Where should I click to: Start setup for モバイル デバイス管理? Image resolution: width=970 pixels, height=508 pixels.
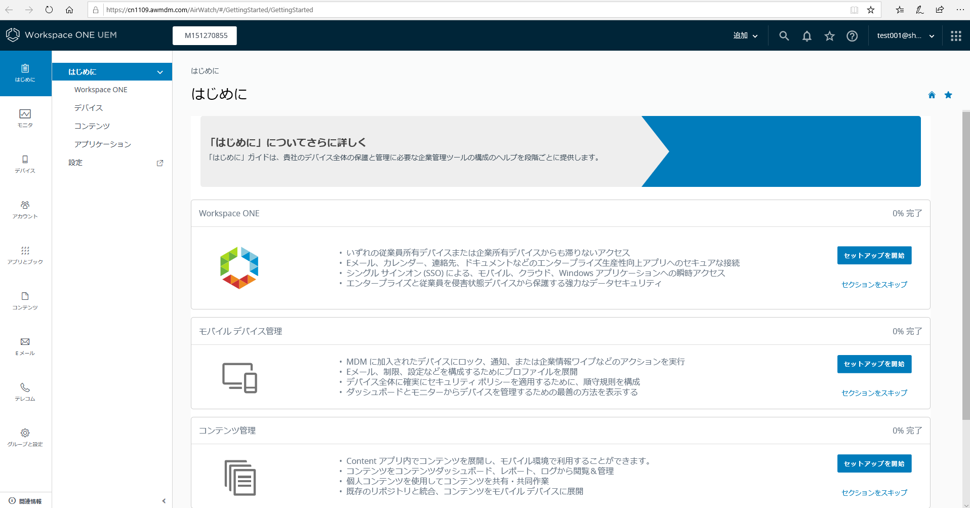(874, 364)
